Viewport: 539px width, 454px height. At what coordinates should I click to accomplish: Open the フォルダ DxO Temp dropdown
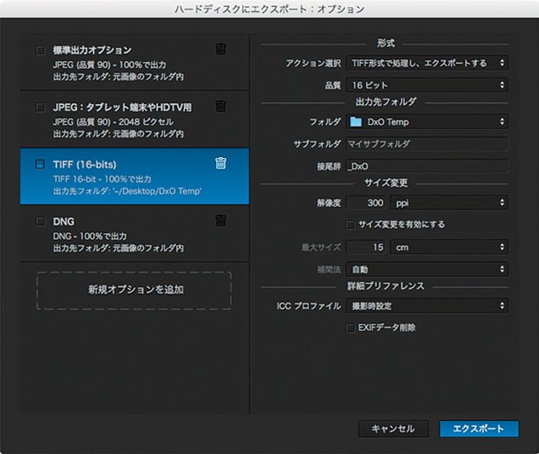[427, 121]
